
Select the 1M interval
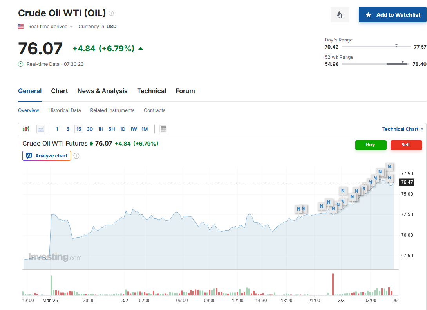pyautogui.click(x=145, y=129)
